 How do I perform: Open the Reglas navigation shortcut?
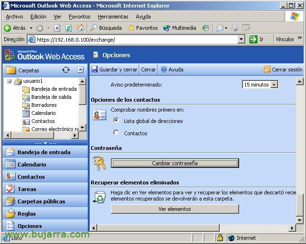[45, 214]
